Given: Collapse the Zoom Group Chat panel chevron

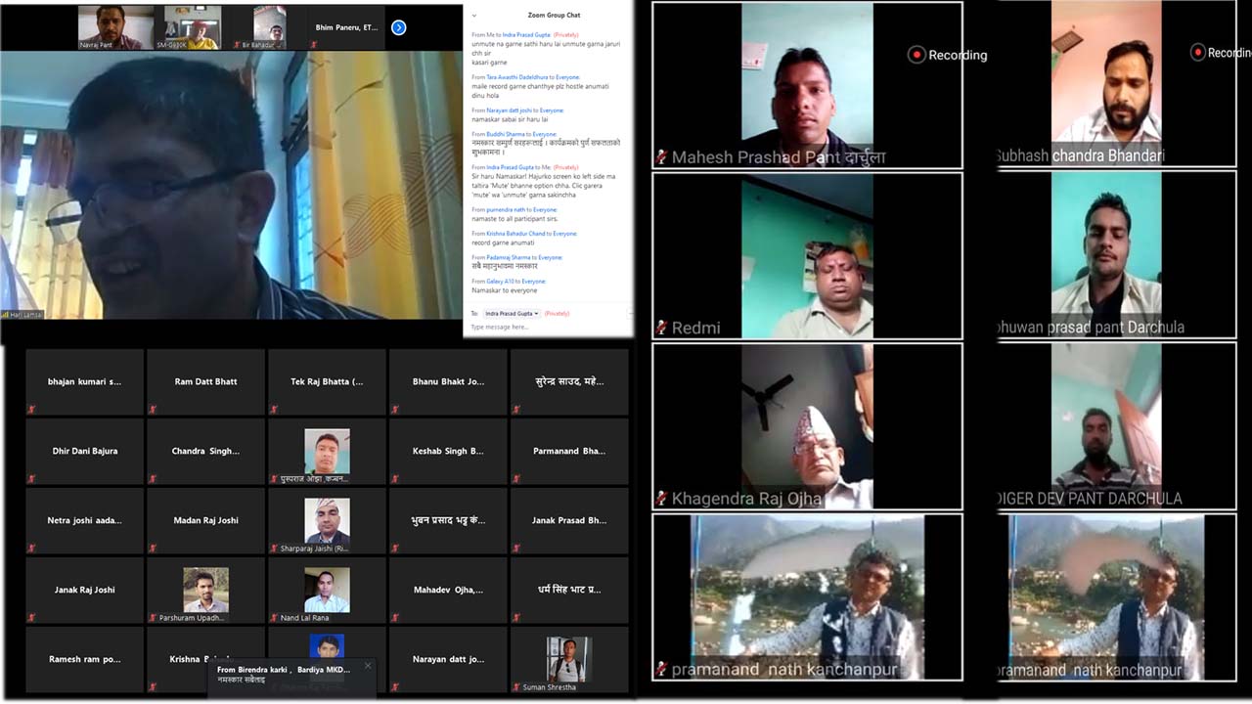Looking at the screenshot, I should pyautogui.click(x=474, y=16).
